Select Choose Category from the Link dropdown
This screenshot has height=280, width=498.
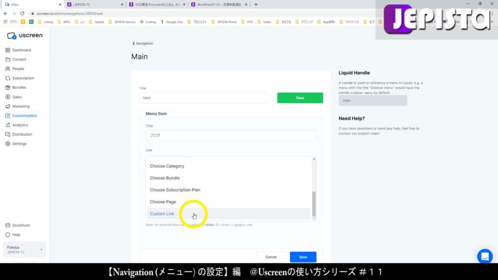pos(166,166)
